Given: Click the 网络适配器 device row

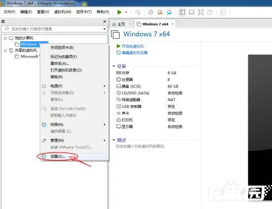Looking at the screenshot, I should coord(149,100).
